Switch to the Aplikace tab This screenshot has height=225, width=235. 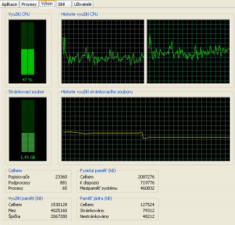tap(9, 4)
